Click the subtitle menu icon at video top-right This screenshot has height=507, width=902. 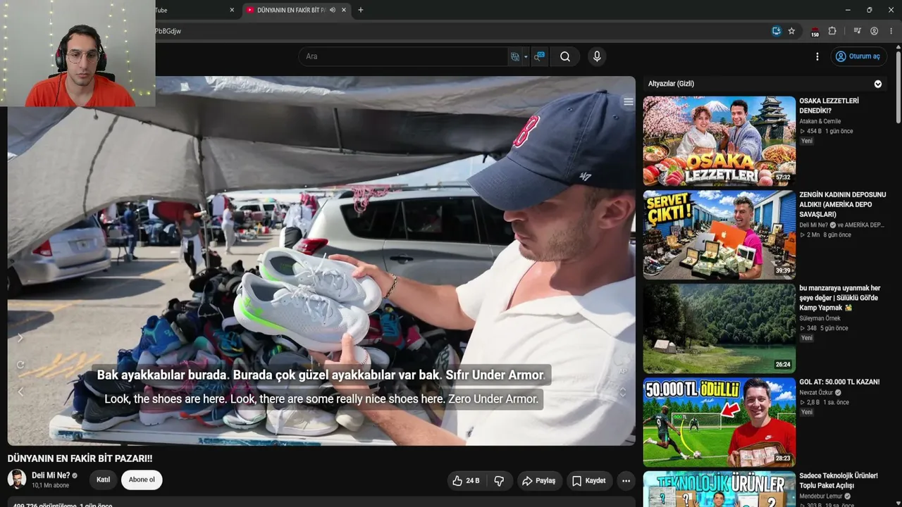(x=628, y=102)
